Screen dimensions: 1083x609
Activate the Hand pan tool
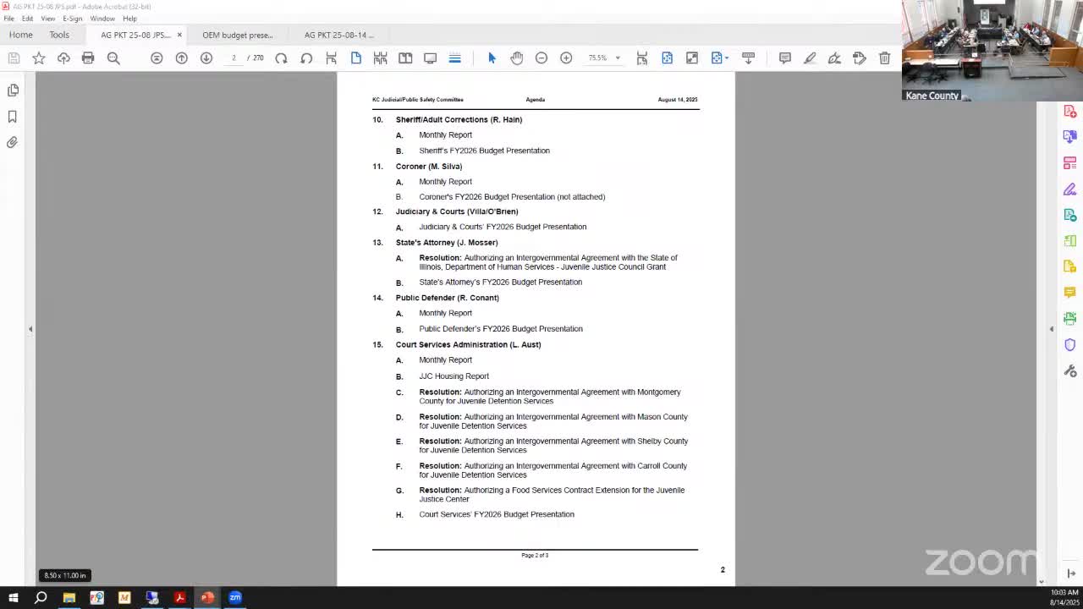click(517, 58)
